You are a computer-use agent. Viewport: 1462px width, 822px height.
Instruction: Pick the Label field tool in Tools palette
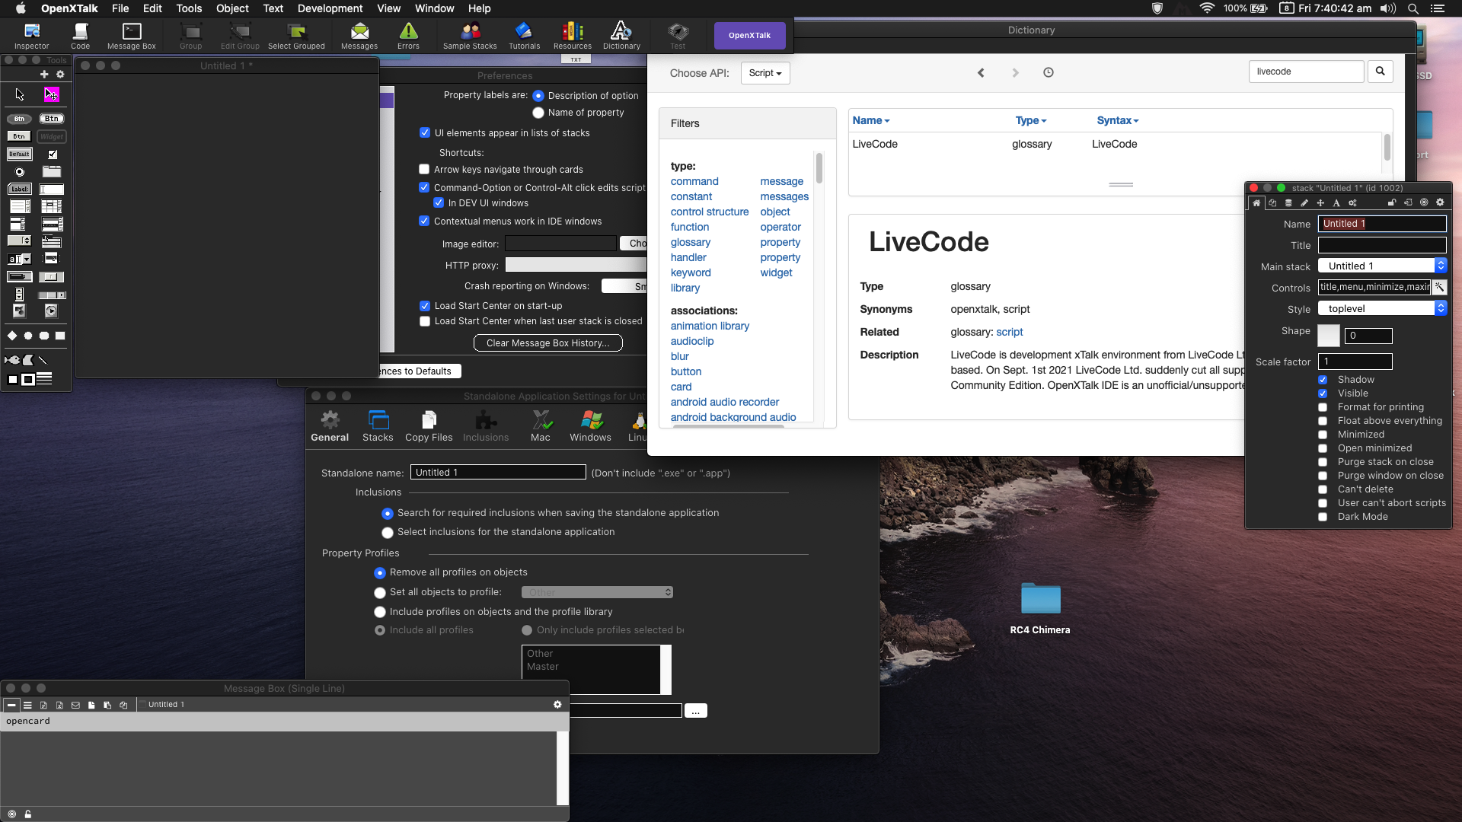[19, 189]
